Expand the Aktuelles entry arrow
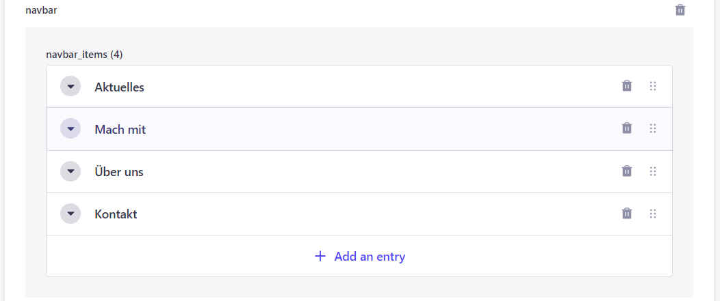The image size is (720, 301). [70, 86]
